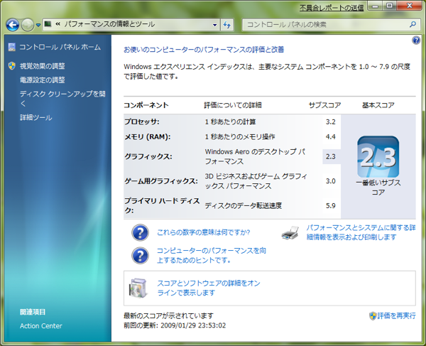Open recent pages dropdown beside navigation arrows

pyautogui.click(x=38, y=25)
